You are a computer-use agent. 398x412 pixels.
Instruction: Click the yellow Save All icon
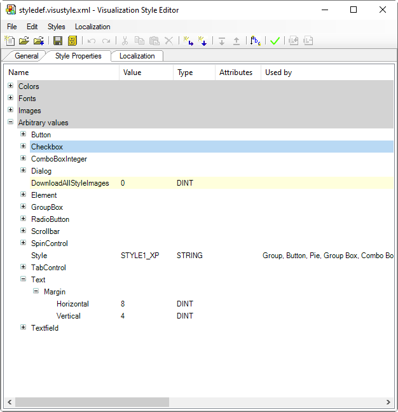[x=72, y=41]
